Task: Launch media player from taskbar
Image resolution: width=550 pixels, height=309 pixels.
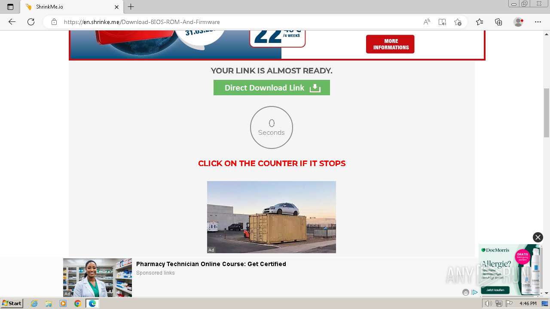Action: coord(63,303)
